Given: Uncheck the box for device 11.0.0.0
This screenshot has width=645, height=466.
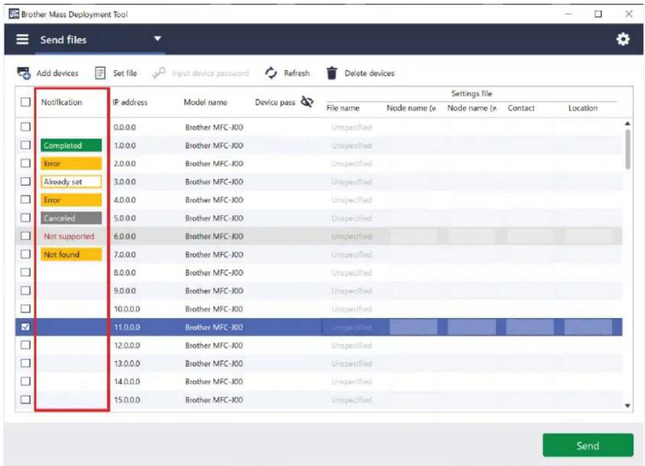Looking at the screenshot, I should (x=26, y=326).
